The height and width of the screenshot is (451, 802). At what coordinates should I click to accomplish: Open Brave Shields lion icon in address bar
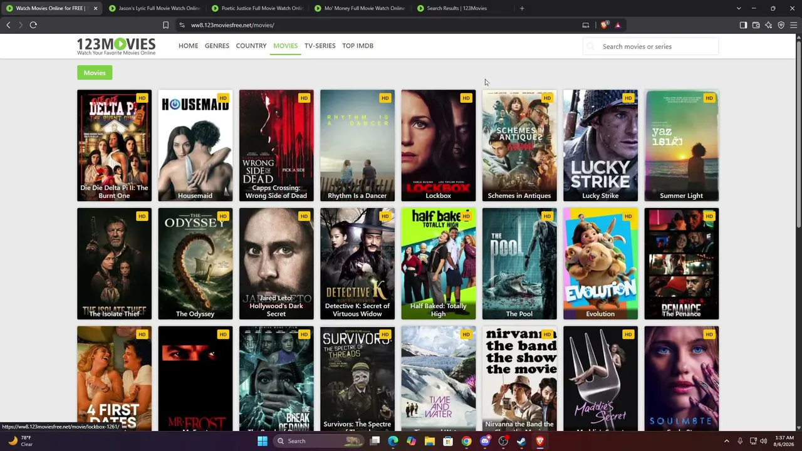point(604,25)
